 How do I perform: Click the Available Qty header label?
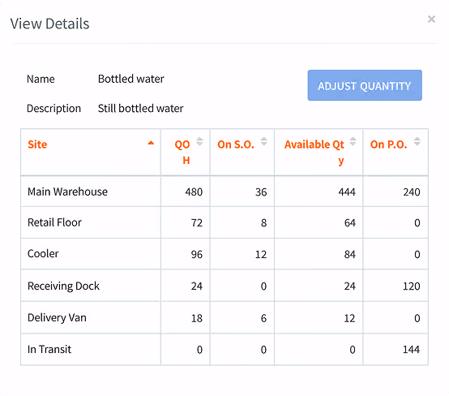click(314, 153)
